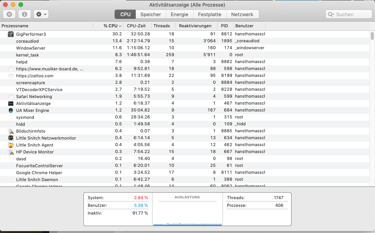Click the Prozesse total 406 value

coord(279,206)
